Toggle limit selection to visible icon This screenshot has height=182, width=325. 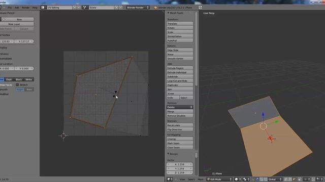pos(300,179)
